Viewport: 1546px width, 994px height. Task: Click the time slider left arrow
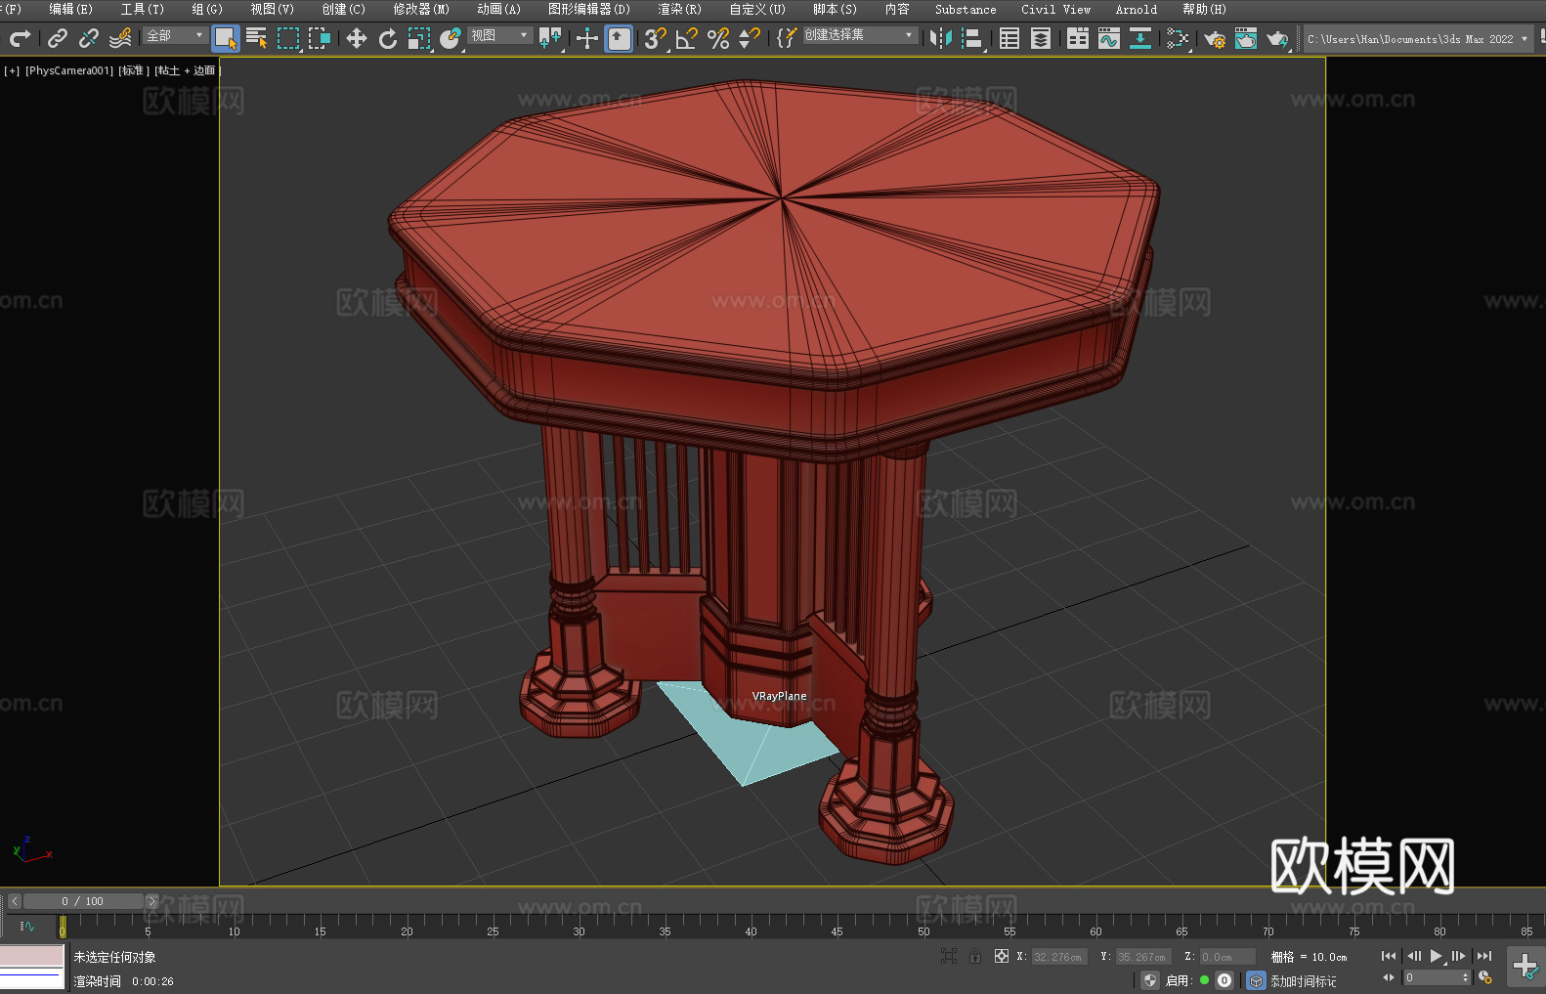pyautogui.click(x=14, y=901)
